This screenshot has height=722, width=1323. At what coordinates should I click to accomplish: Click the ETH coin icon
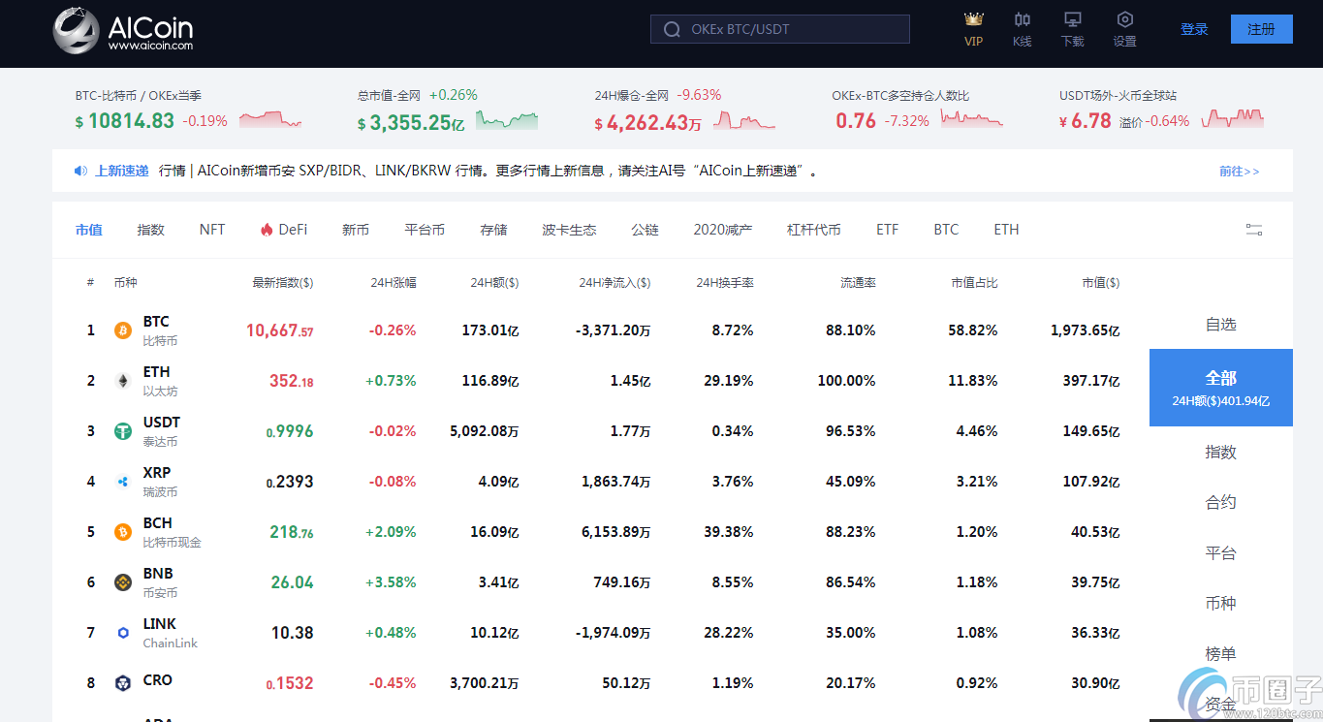point(123,381)
